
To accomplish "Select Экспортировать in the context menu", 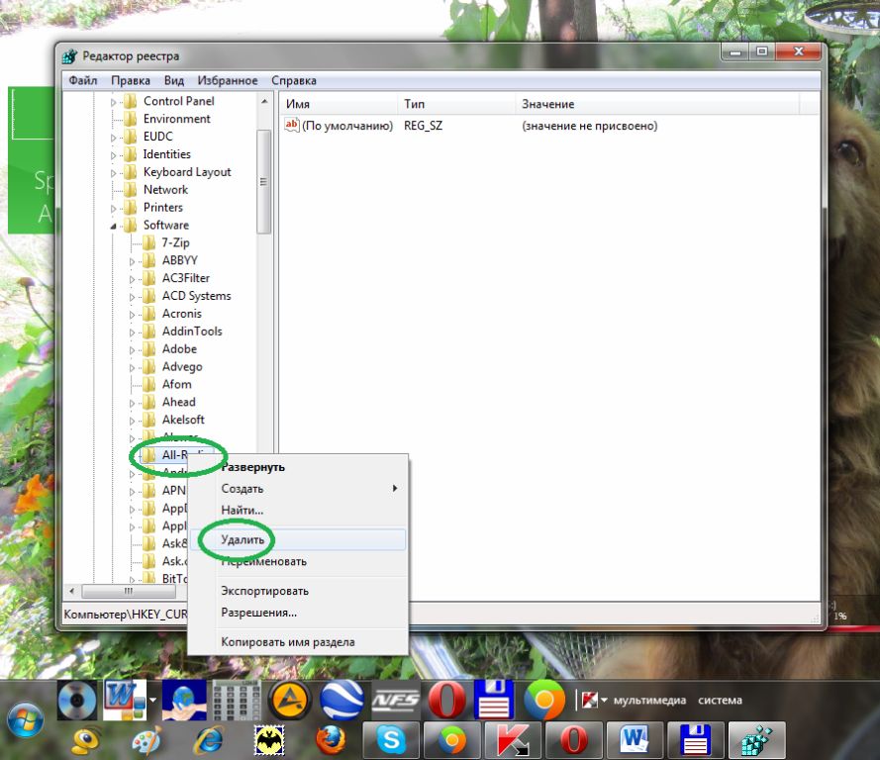I will [x=264, y=591].
